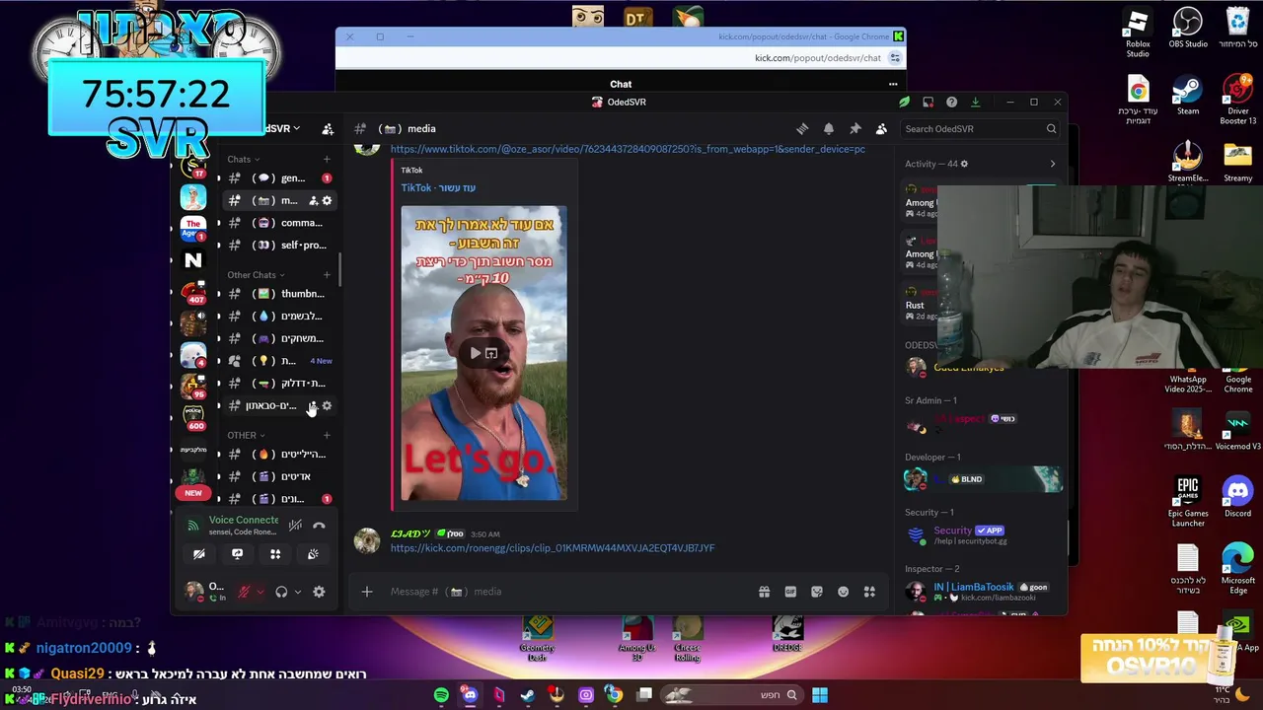Click the TikTok · עוד עשור embed title
This screenshot has height=710, width=1263.
(438, 187)
